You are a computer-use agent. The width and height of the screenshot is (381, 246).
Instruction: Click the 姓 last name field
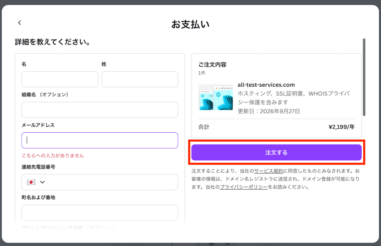pyautogui.click(x=140, y=79)
